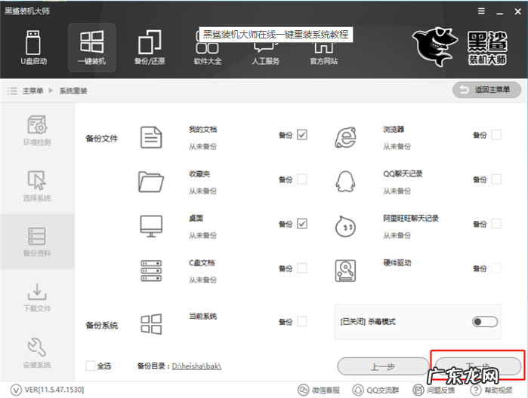Click 返回主菜单 button

click(486, 90)
